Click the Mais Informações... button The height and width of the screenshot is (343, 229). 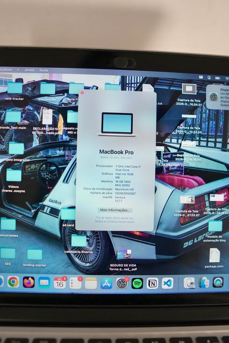pos(115,210)
